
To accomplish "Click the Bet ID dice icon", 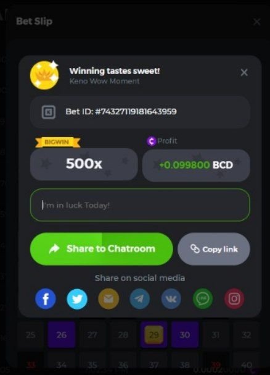I will 49,112.
